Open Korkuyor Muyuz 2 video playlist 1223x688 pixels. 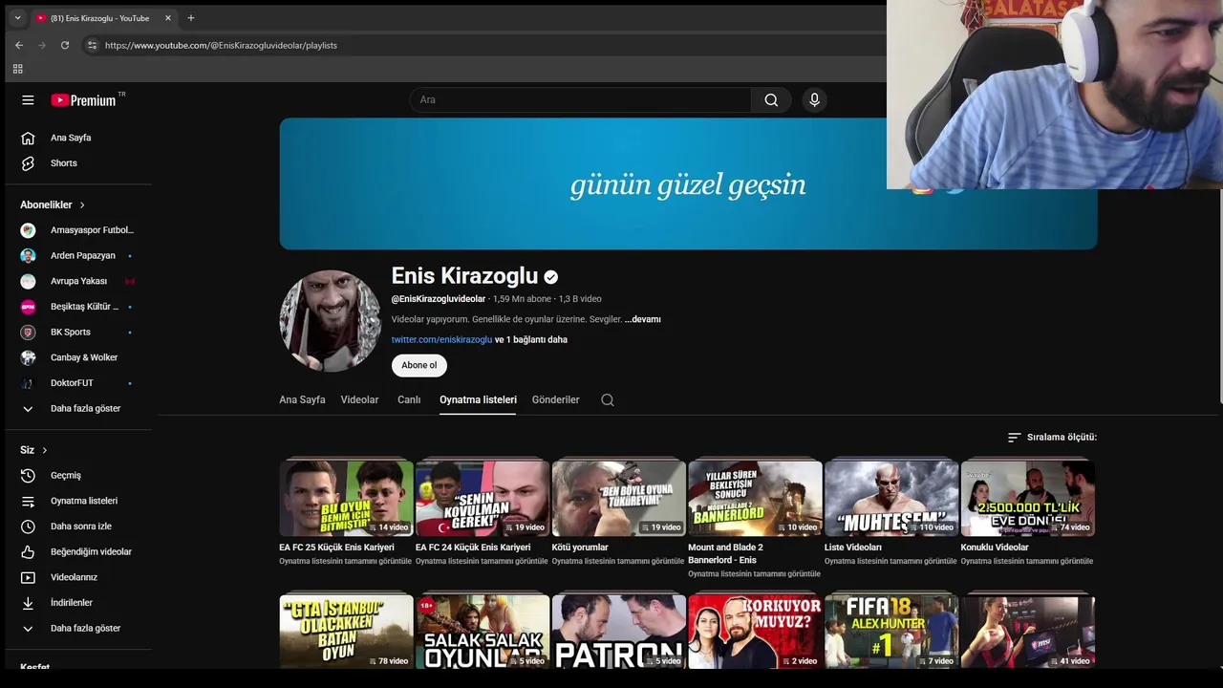pos(755,631)
